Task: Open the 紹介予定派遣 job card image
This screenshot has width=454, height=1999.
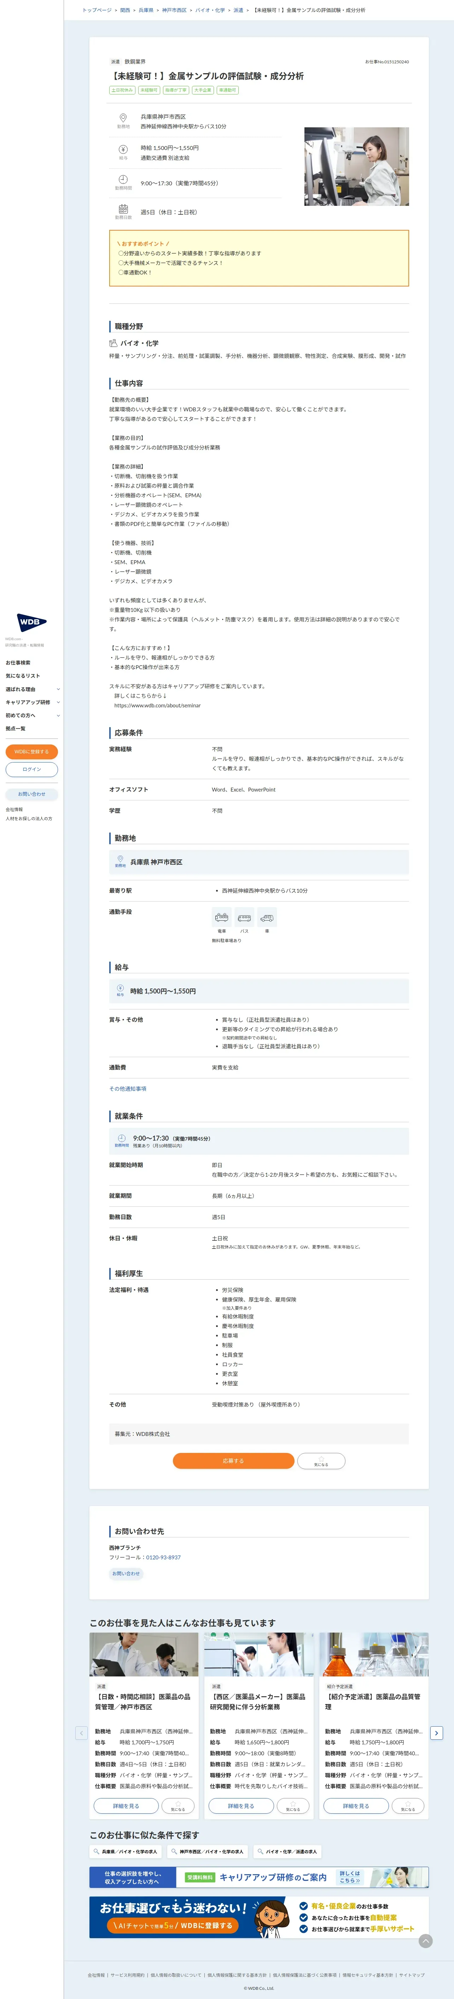Action: pyautogui.click(x=373, y=1655)
